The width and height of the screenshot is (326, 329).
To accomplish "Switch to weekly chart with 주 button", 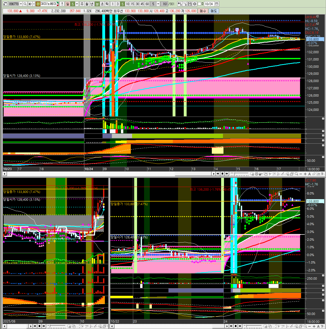I will 82,4.
